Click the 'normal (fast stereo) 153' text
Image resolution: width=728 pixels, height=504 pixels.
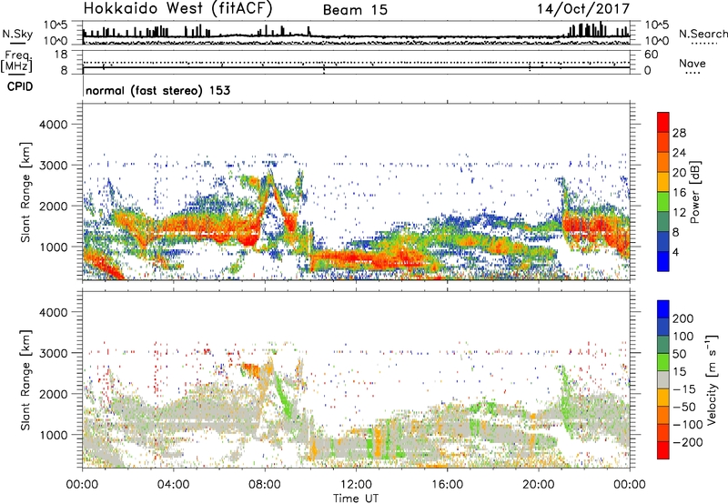[157, 90]
